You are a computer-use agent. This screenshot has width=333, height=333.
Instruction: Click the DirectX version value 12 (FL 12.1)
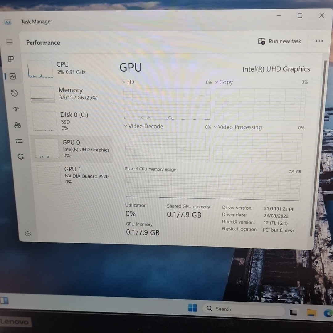click(275, 223)
